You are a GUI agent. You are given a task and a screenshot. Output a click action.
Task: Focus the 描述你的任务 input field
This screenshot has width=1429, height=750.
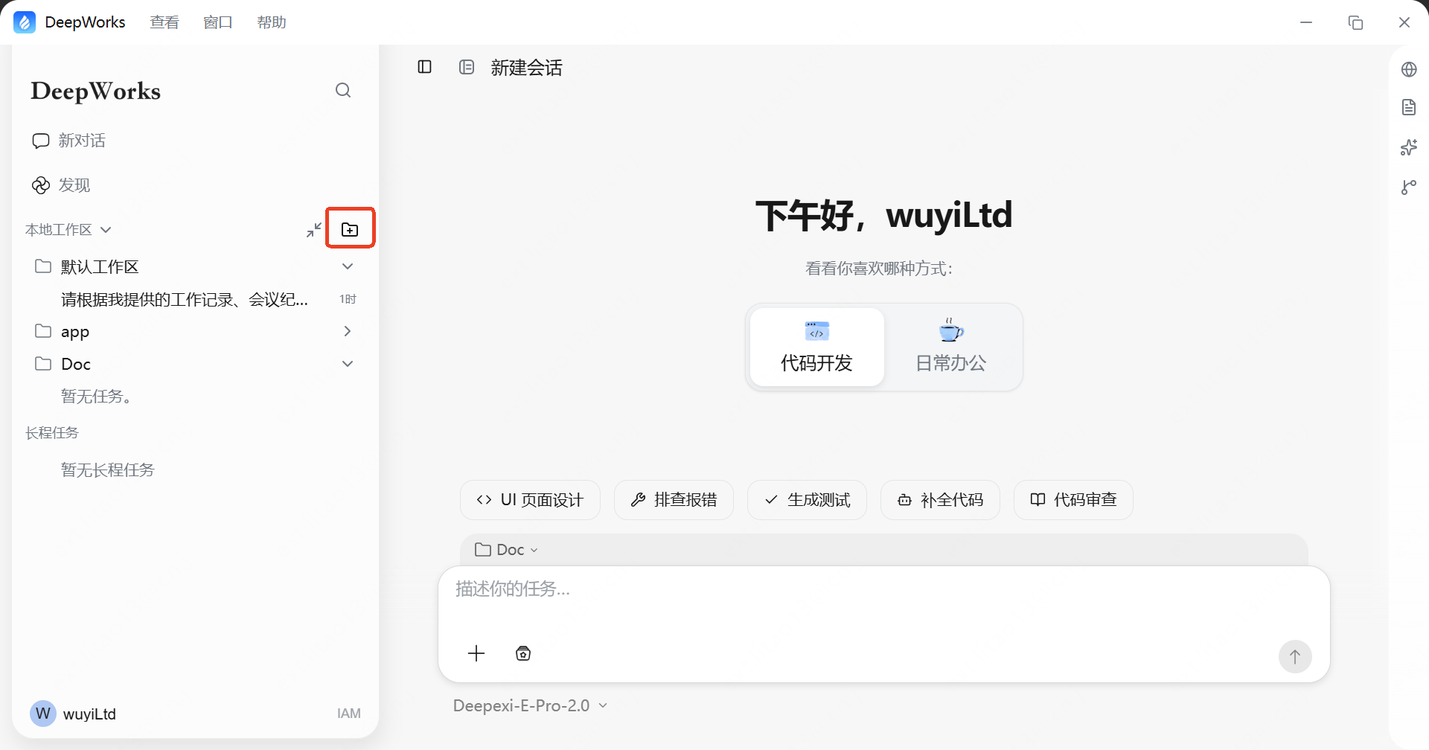tap(884, 589)
